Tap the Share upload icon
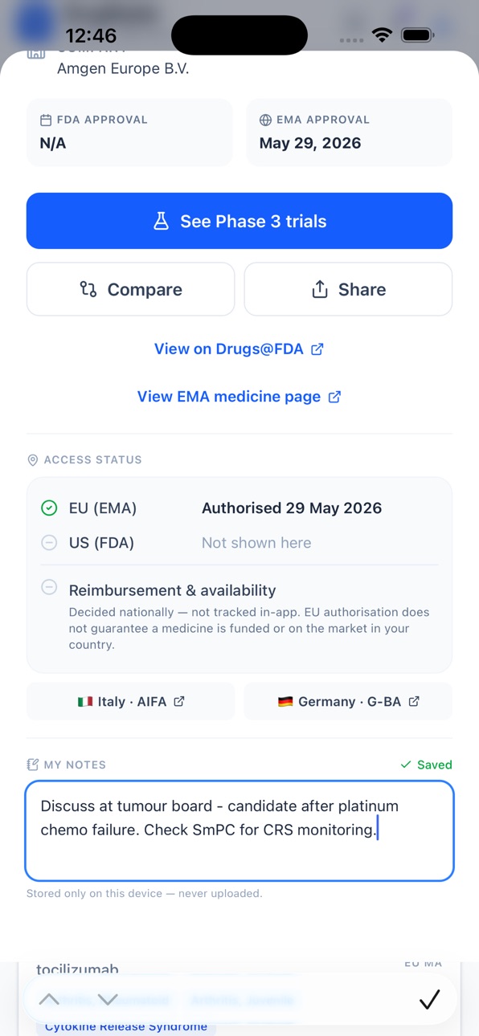Screen dimensions: 479x1036 (x=320, y=289)
